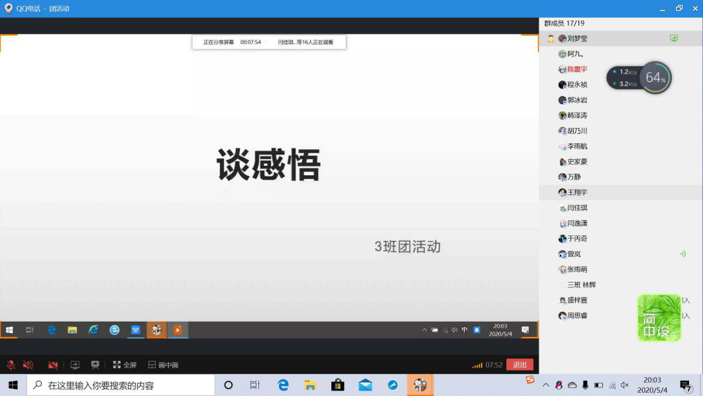Open the Mail app from the taskbar
Viewport: 703px width, 396px height.
(x=365, y=385)
